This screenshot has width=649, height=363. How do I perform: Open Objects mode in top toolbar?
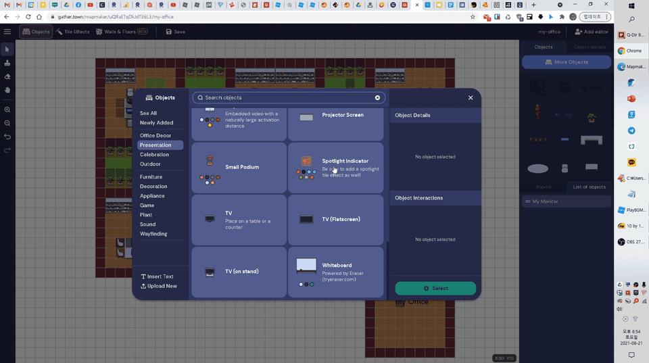36,32
